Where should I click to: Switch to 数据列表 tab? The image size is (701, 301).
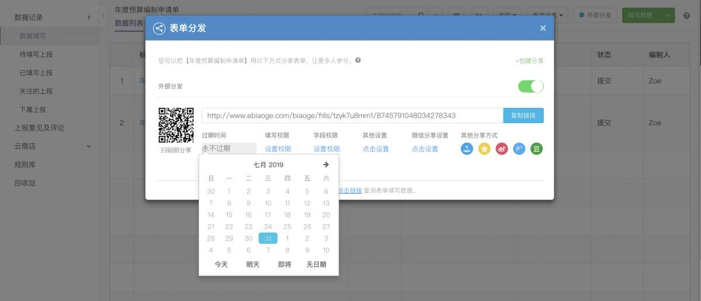pyautogui.click(x=129, y=23)
